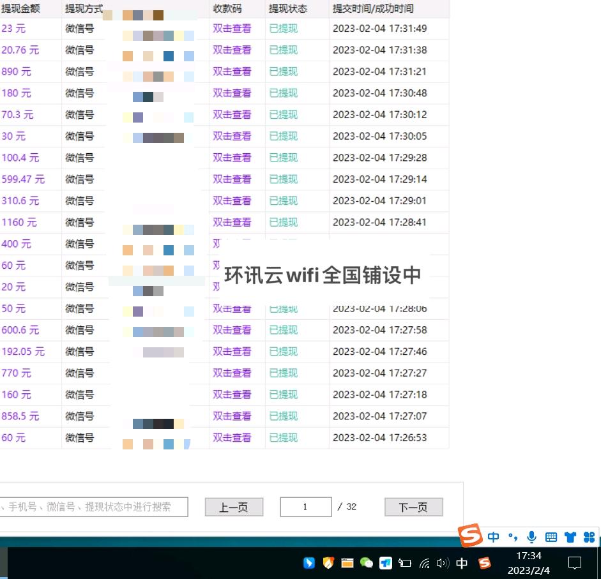Click the 上一页 button

pyautogui.click(x=234, y=506)
